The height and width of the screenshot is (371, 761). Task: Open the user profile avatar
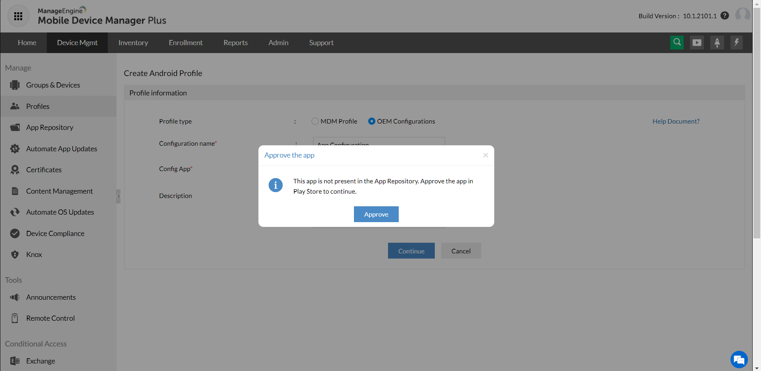pyautogui.click(x=742, y=15)
